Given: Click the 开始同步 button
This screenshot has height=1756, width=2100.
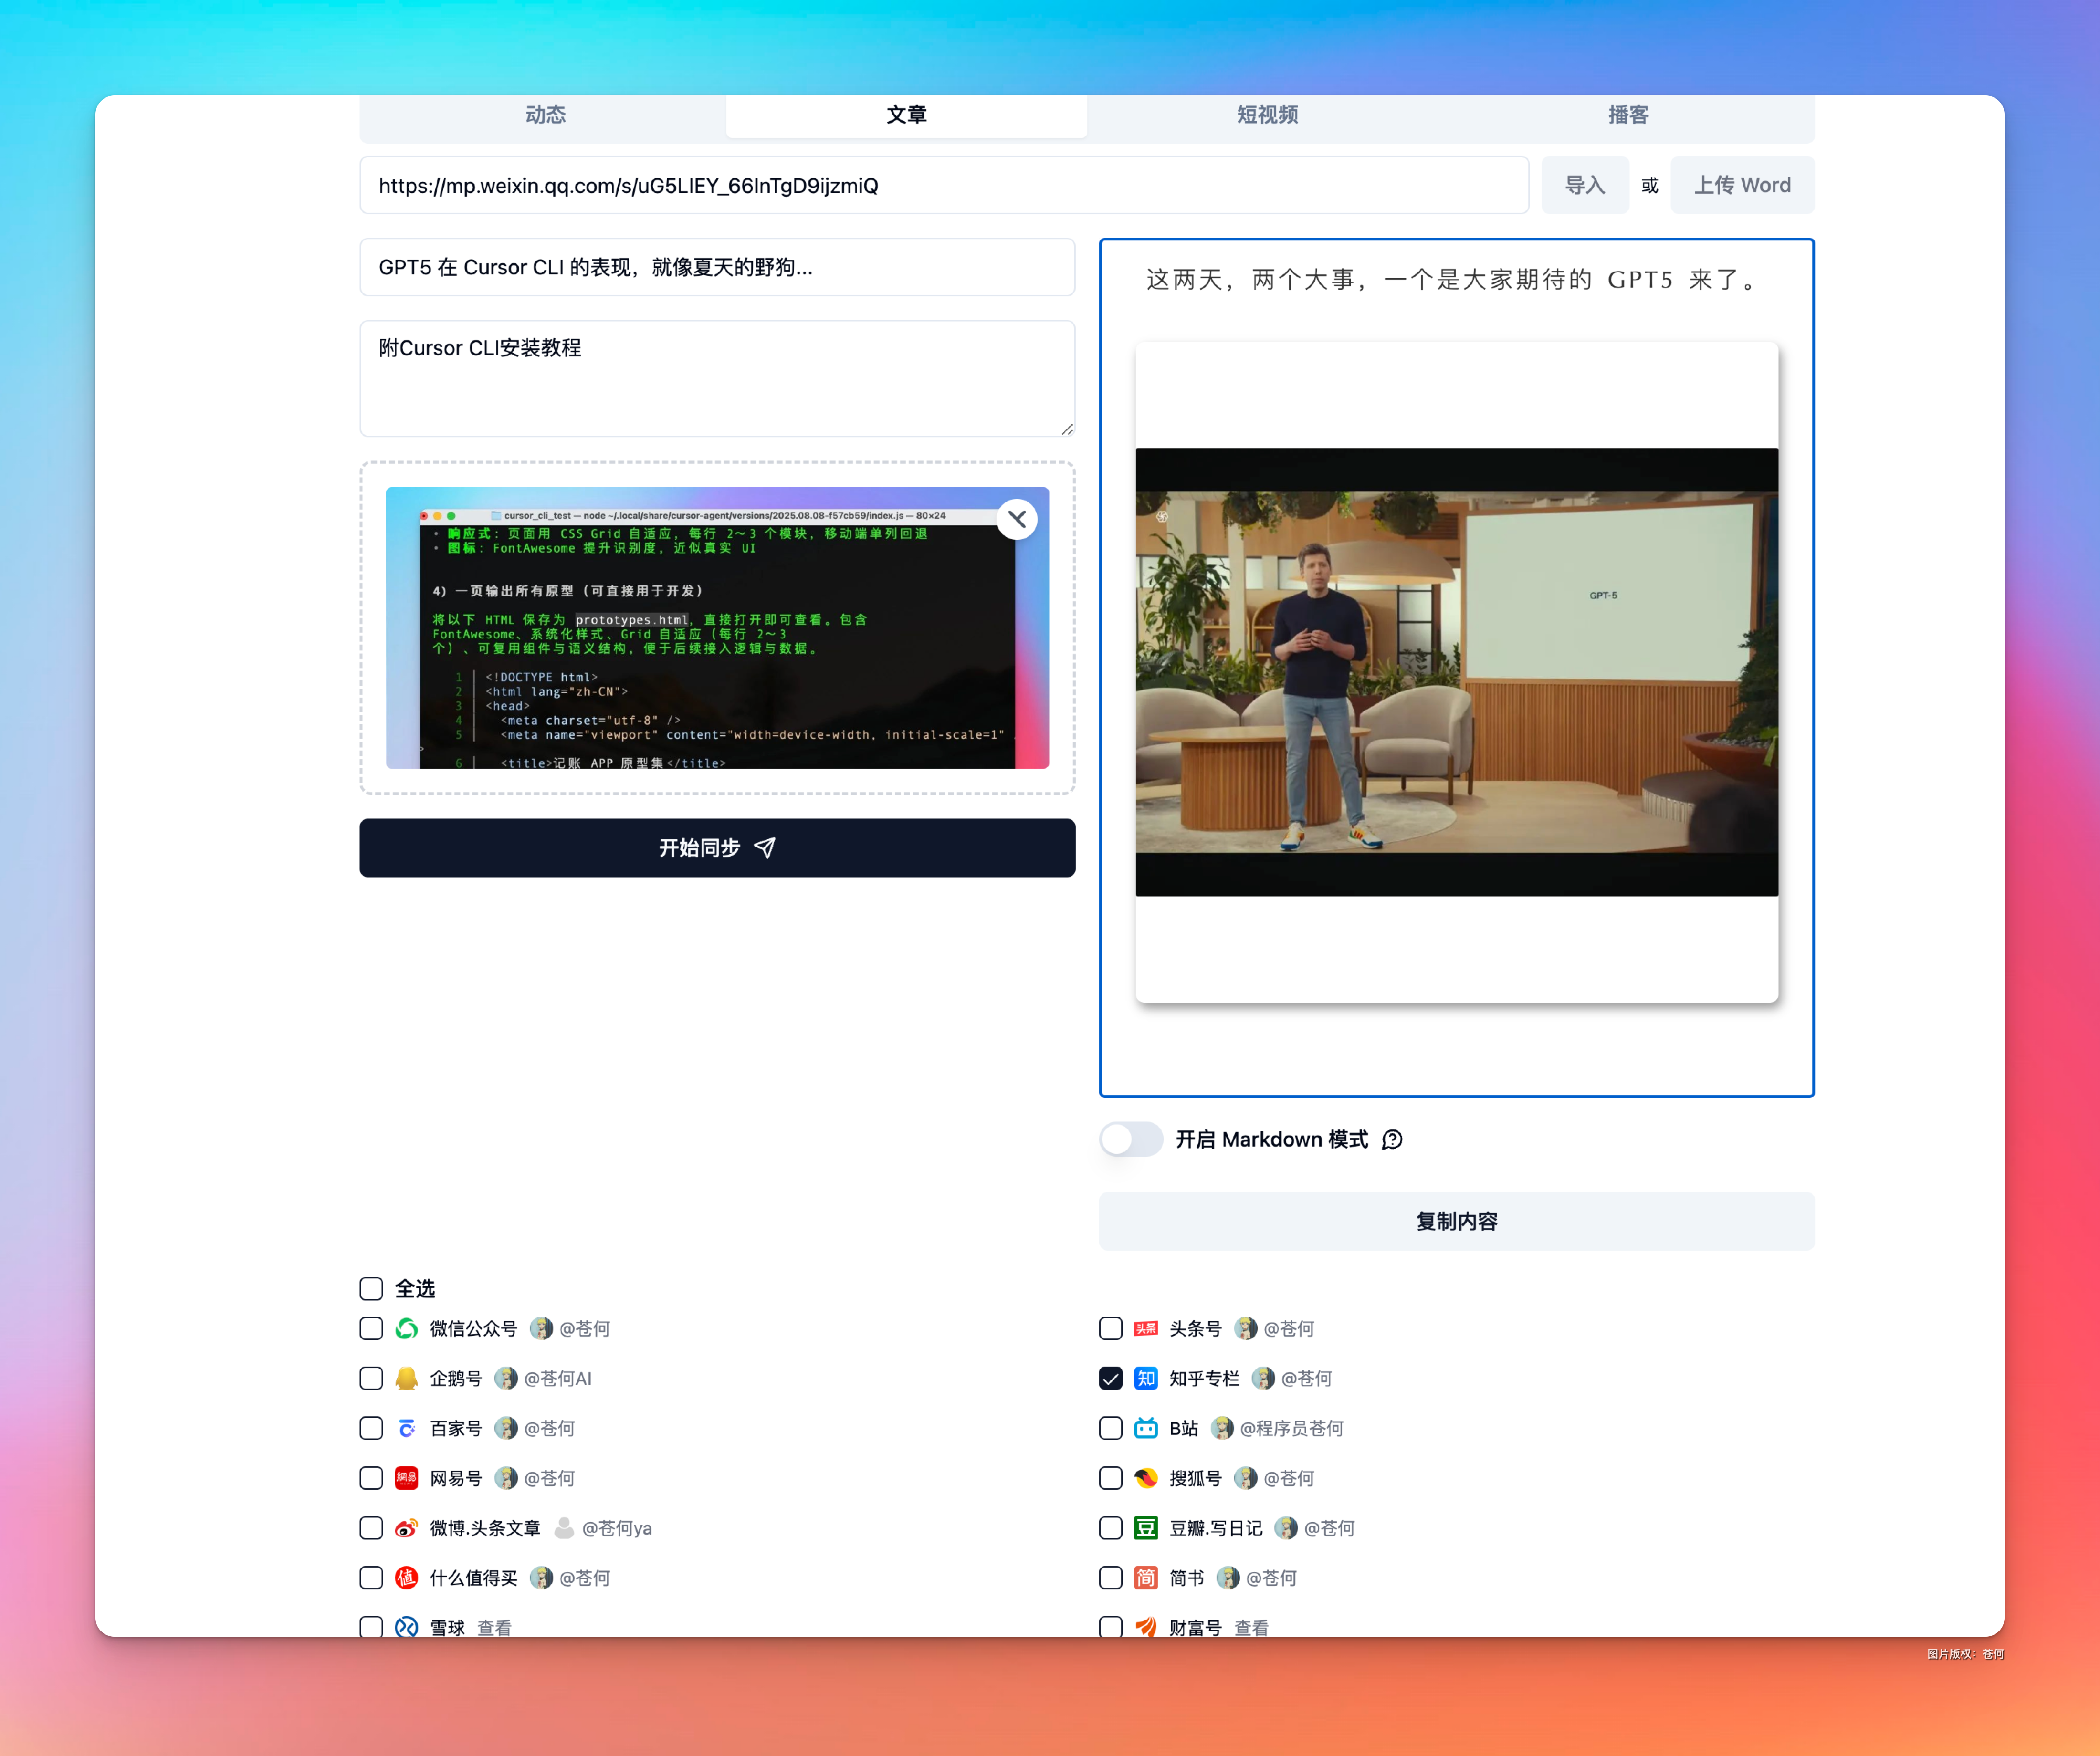Looking at the screenshot, I should tap(717, 848).
